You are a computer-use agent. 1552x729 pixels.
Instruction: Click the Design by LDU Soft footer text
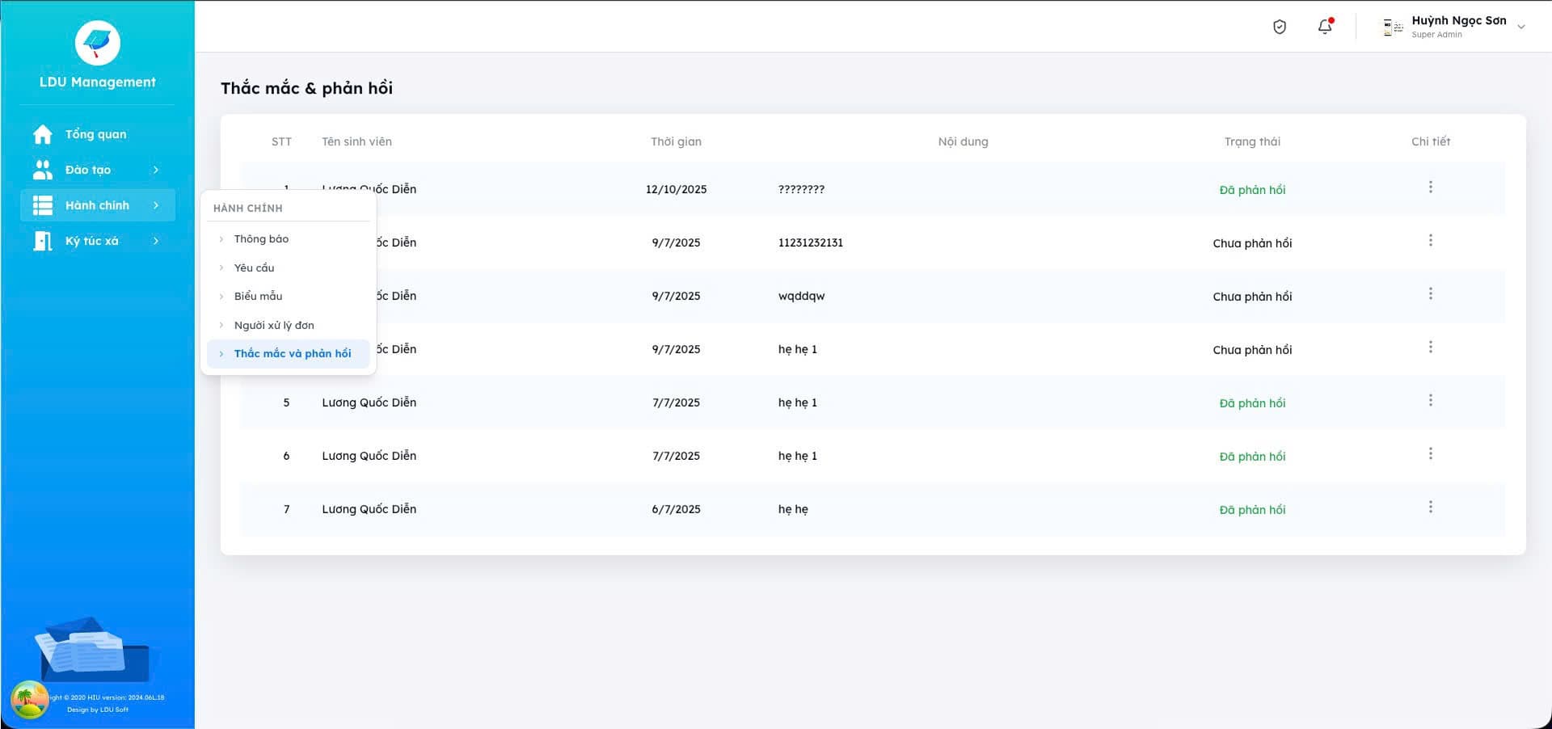point(98,710)
